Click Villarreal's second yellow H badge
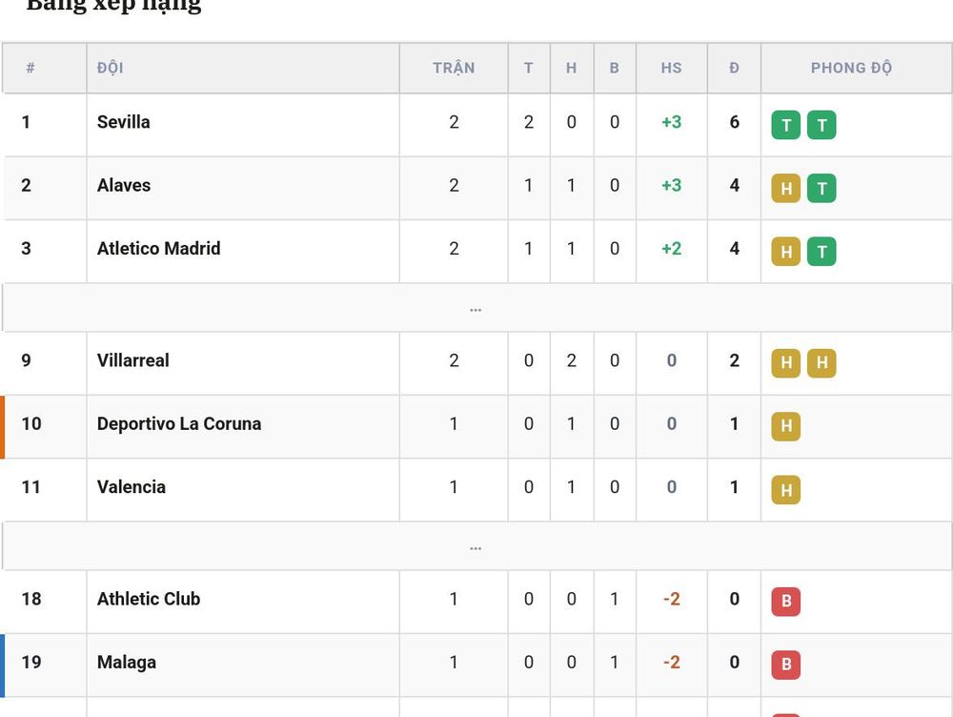The width and height of the screenshot is (953, 717). point(821,363)
